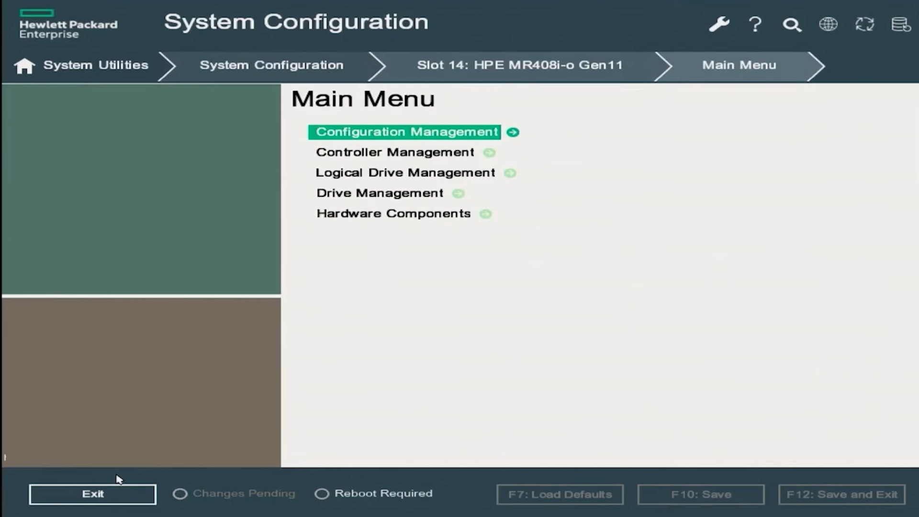Viewport: 919px width, 517px height.
Task: Expand arrow beside Logical Drive Management
Action: coord(510,173)
